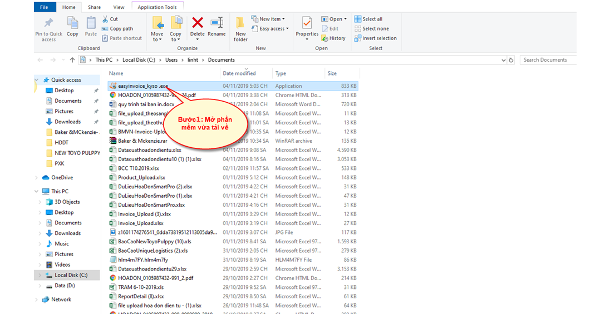The image size is (610, 315).
Task: Open History in the Open group
Action: [333, 38]
